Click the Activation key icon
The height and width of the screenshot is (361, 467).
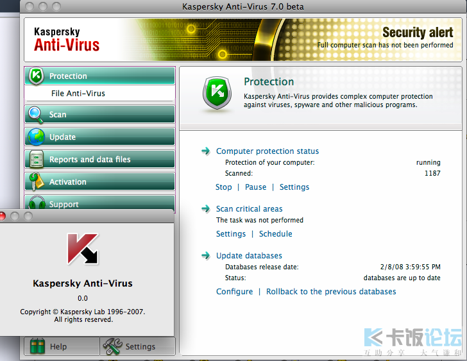pos(37,181)
